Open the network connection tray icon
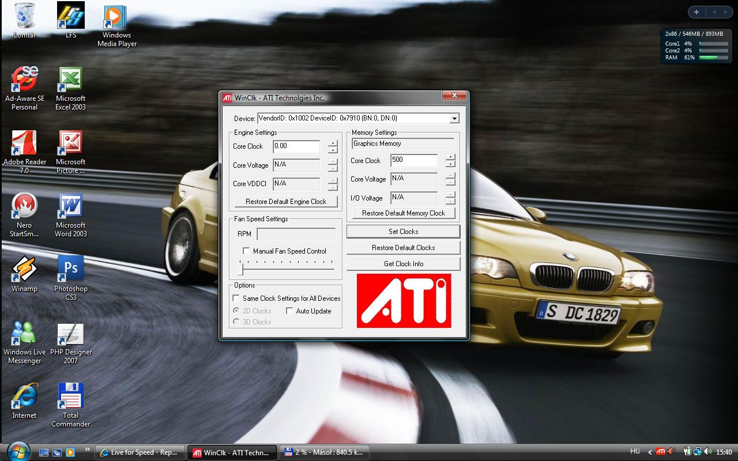This screenshot has height=461, width=738. coord(697,452)
